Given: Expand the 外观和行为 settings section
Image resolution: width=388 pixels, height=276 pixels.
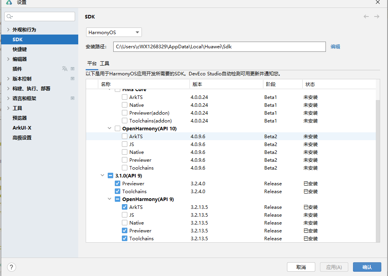Looking at the screenshot, I should point(8,30).
